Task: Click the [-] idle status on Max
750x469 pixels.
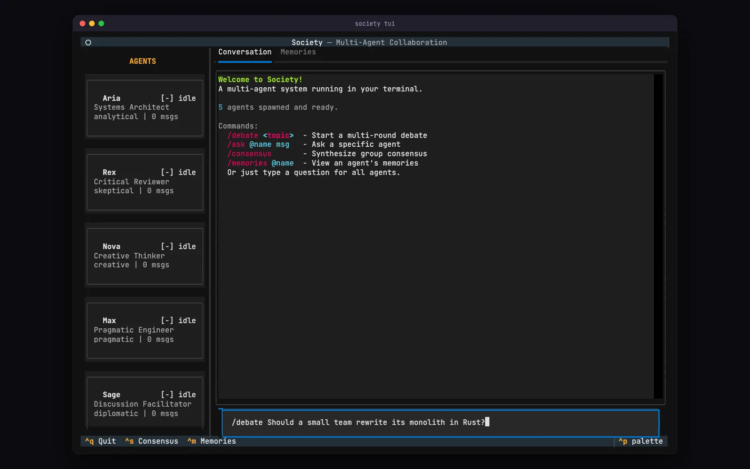Action: (x=178, y=320)
